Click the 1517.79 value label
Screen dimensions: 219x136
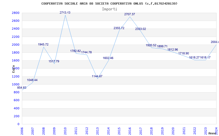[54, 61]
